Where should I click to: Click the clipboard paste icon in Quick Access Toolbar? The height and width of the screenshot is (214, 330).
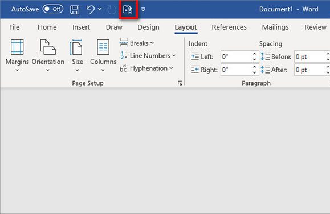click(x=128, y=10)
